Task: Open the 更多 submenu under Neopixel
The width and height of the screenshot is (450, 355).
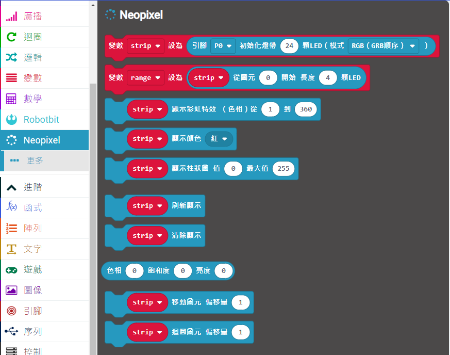Action: click(35, 161)
